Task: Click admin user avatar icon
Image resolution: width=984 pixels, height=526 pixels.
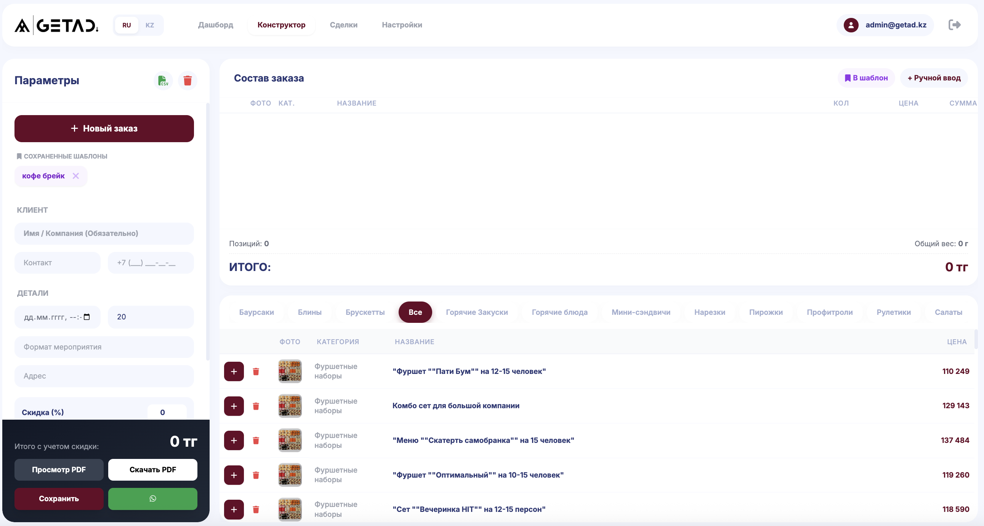Action: (851, 25)
